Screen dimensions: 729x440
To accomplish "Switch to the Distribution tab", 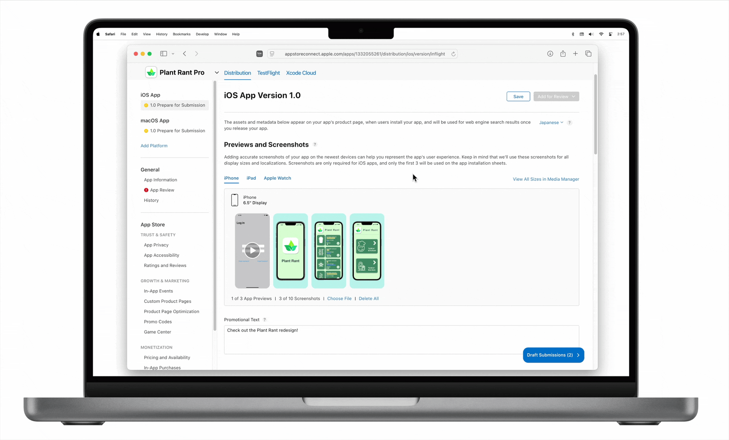I will (x=237, y=73).
